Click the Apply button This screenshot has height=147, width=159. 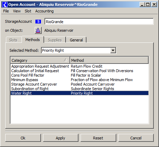(x=60, y=138)
